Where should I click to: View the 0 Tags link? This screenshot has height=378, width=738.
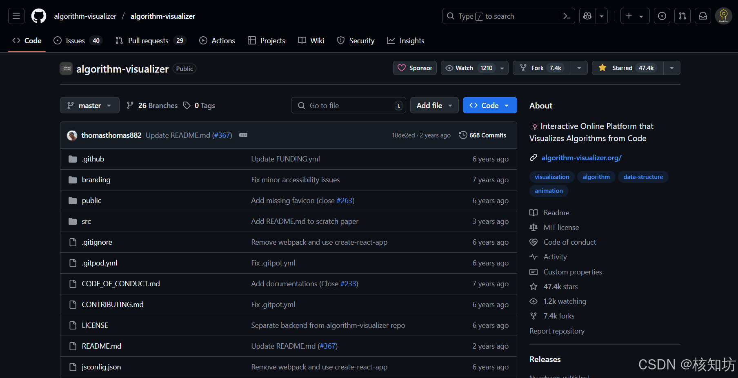(x=199, y=105)
